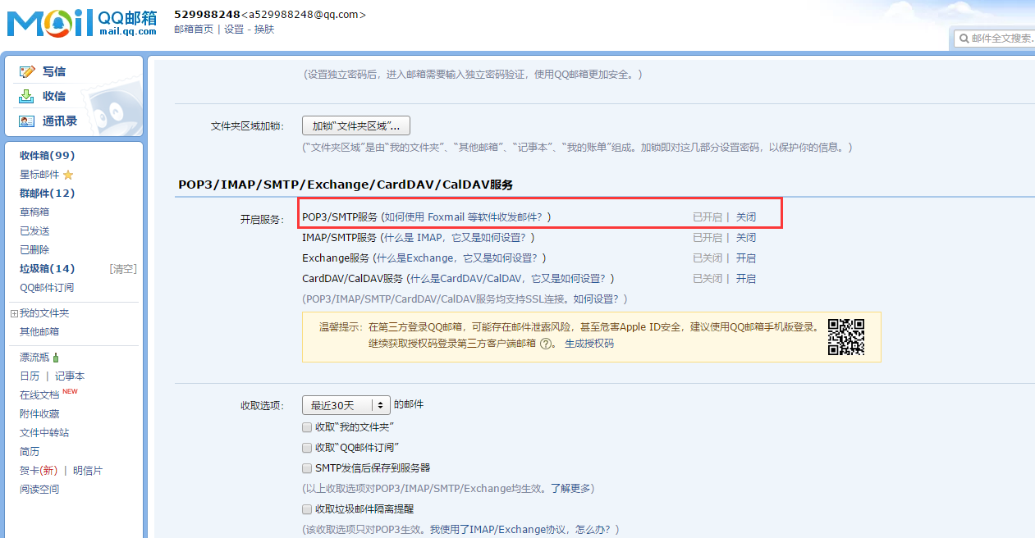Click [清空] to empty the junk box
The width and height of the screenshot is (1035, 538).
click(x=123, y=269)
